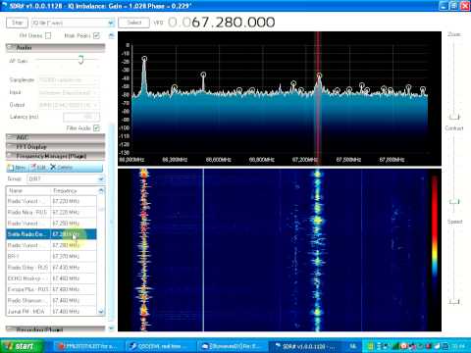Viewport: 471px width, 353px height.
Task: Open the Group dropdown
Action: tap(67, 178)
